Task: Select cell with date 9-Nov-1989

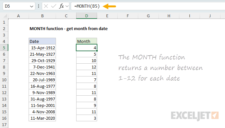Action: pos(42,92)
